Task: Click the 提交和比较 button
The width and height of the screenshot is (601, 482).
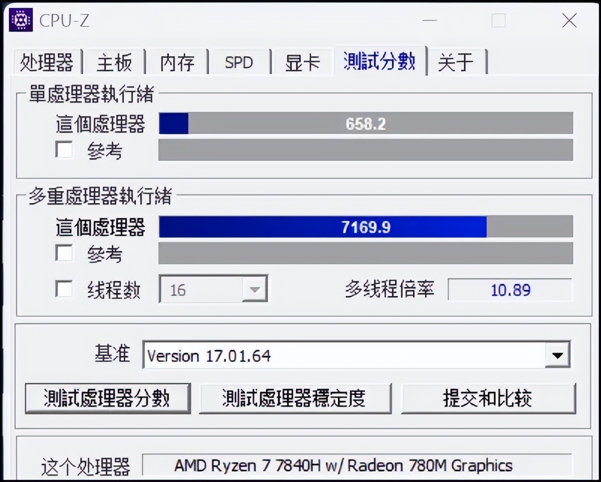Action: [488, 398]
